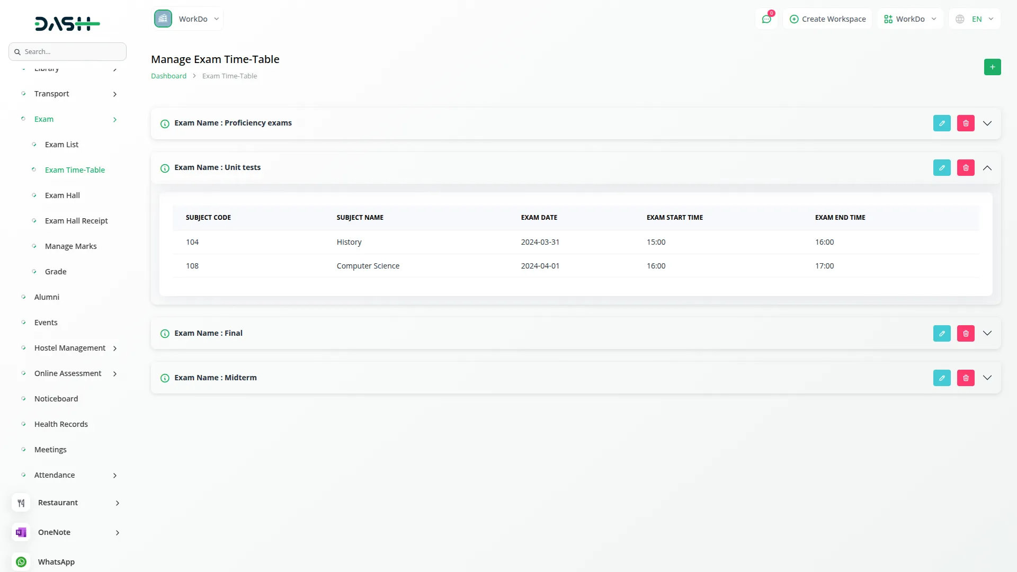This screenshot has height=572, width=1017.
Task: Delete the Final exam entry
Action: click(x=965, y=333)
